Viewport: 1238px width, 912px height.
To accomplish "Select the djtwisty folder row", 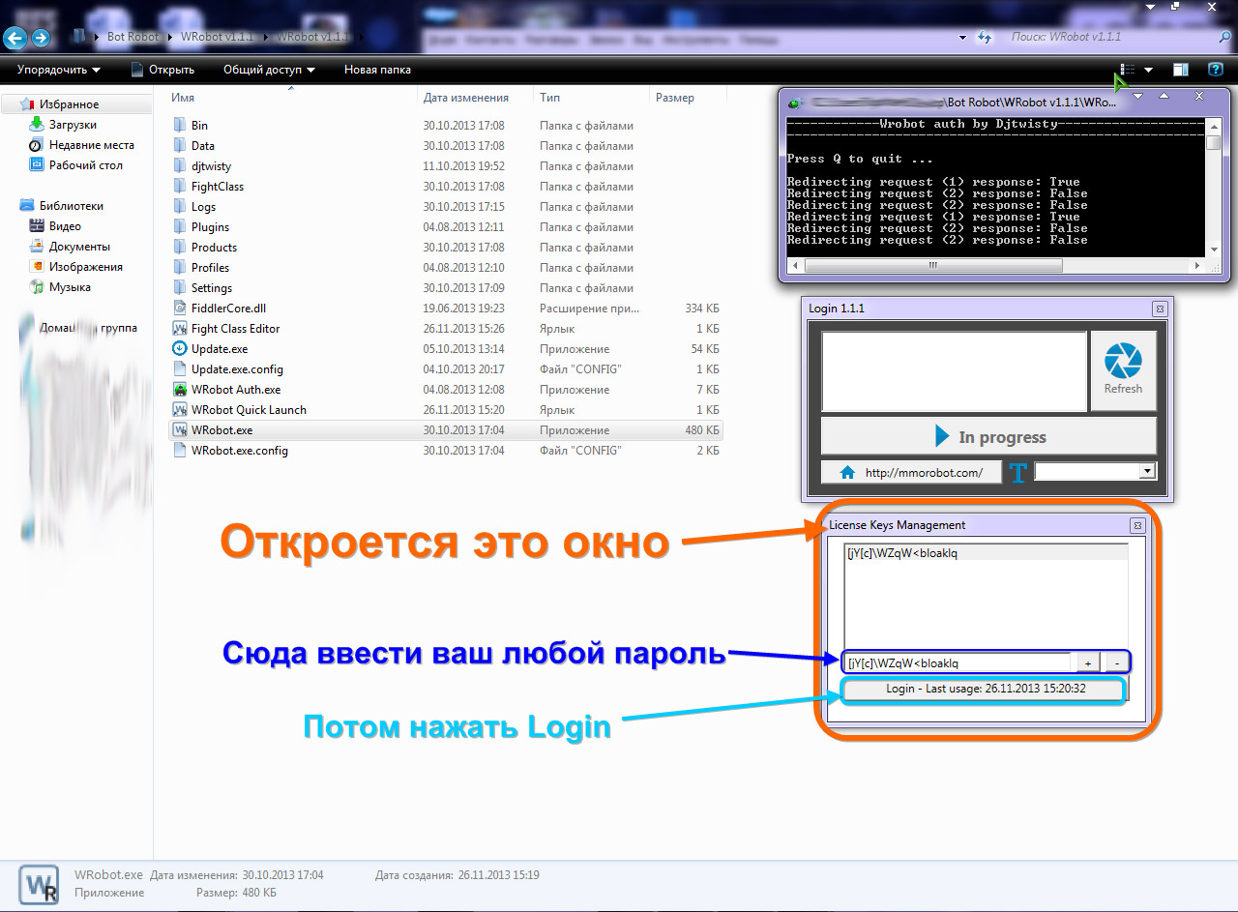I will click(445, 165).
